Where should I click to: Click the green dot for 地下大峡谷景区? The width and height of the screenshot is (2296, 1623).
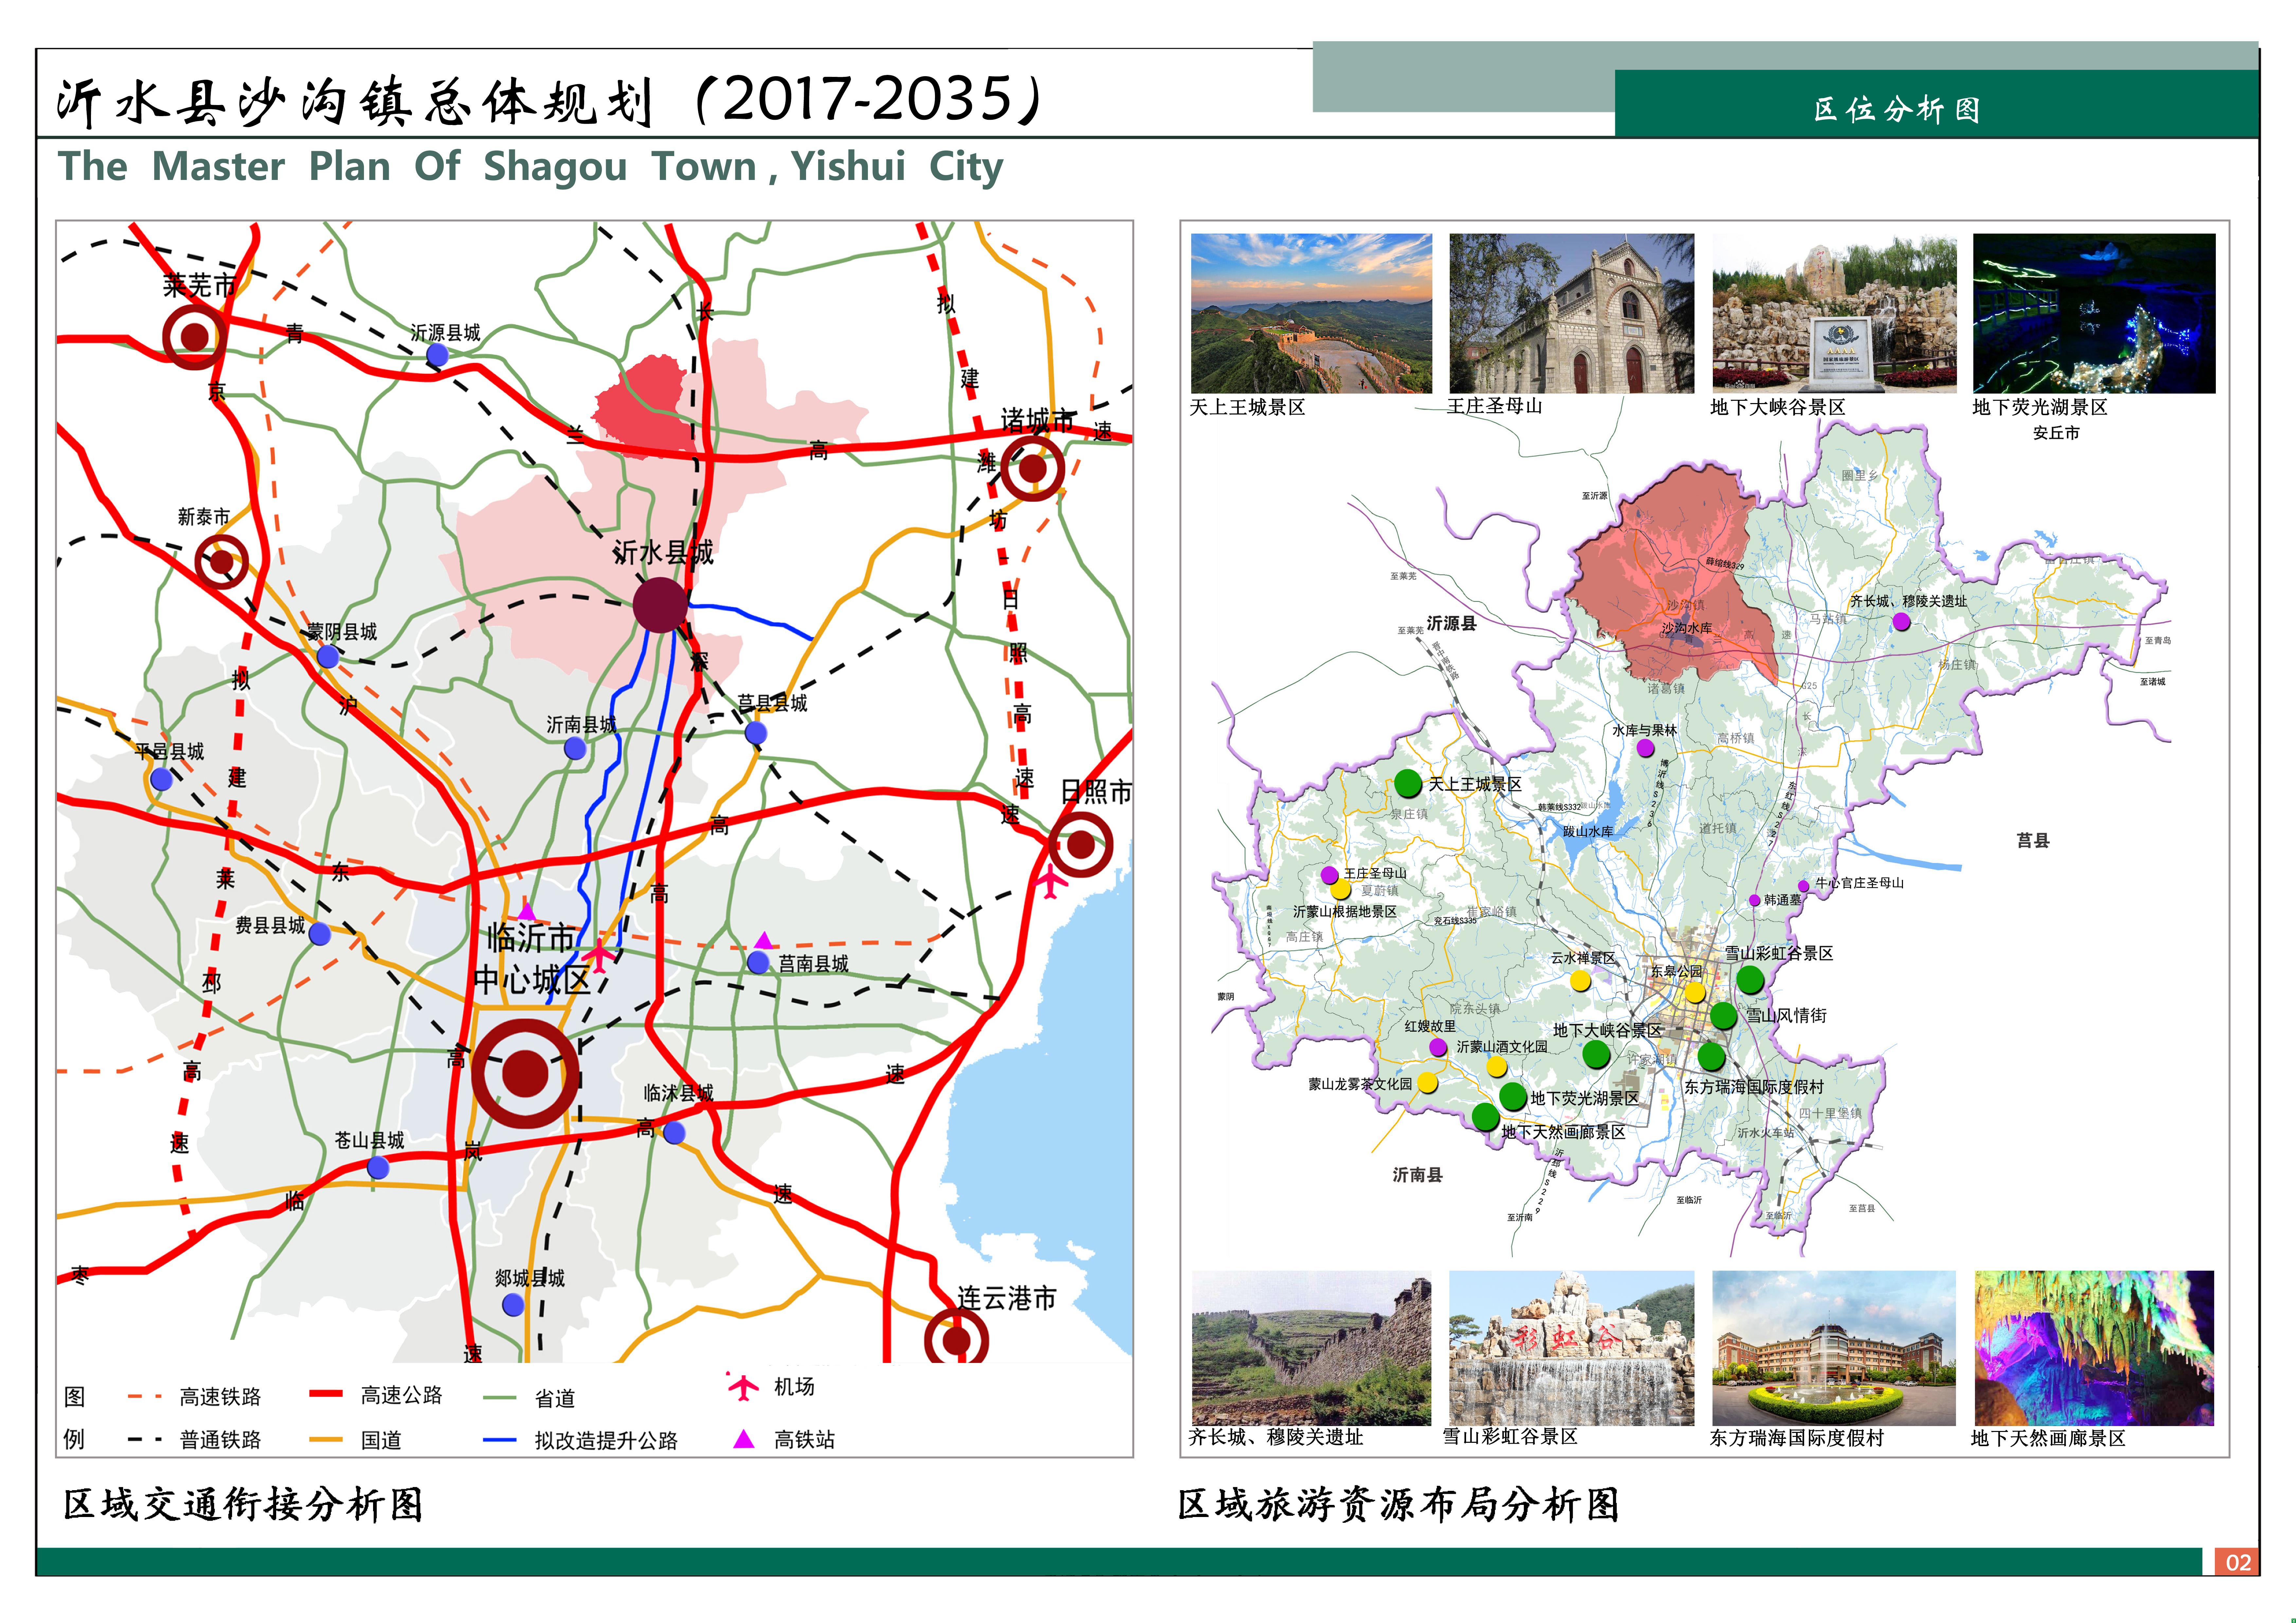coord(1596,1054)
